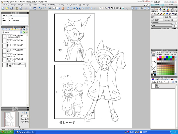Screen dimensions: 178x134
Task: Open the 条件 condition dropdown in the toolbox
Action: tap(159, 20)
